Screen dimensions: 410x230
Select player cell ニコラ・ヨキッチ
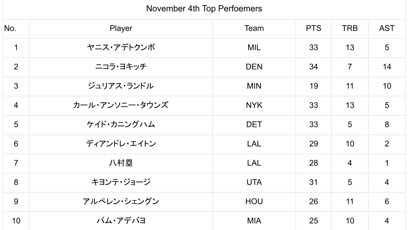click(121, 67)
